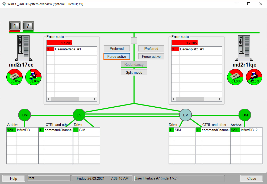Select the light blue EV manager circle

click(x=185, y=115)
